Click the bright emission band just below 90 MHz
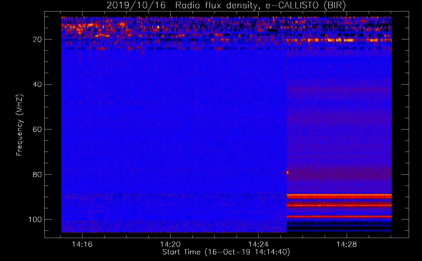This screenshot has height=261, width=422. point(339,196)
